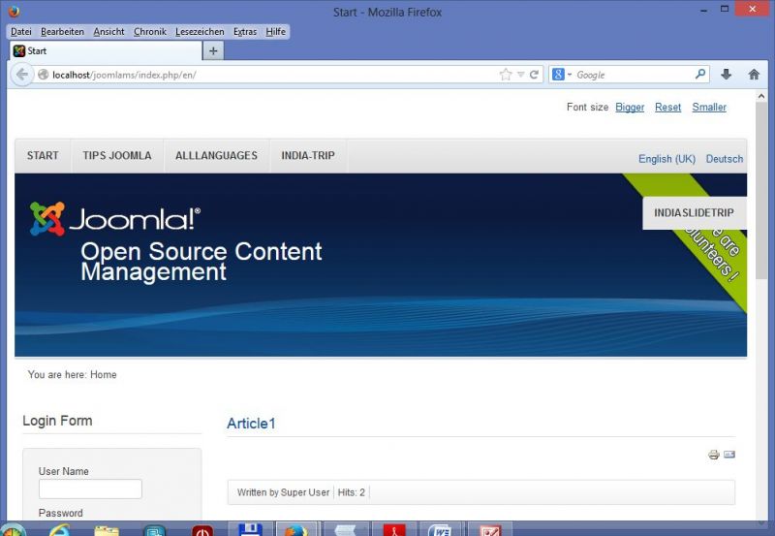Click the bookmark star icon in address bar
Viewport: 775px width, 536px height.
tap(505, 75)
